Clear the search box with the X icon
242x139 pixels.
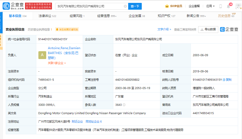click(125, 6)
